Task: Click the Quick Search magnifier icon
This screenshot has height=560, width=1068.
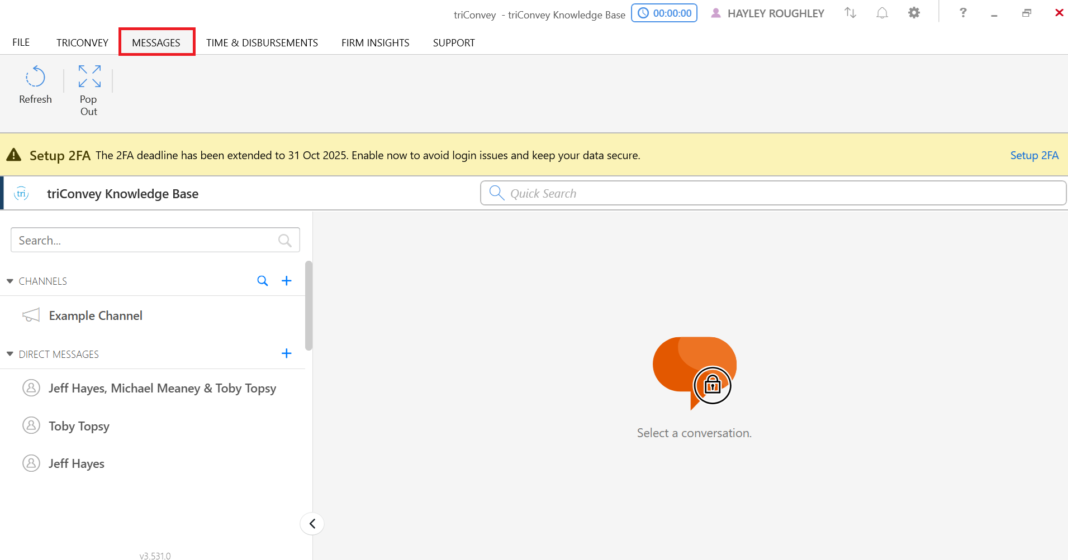Action: pos(497,193)
